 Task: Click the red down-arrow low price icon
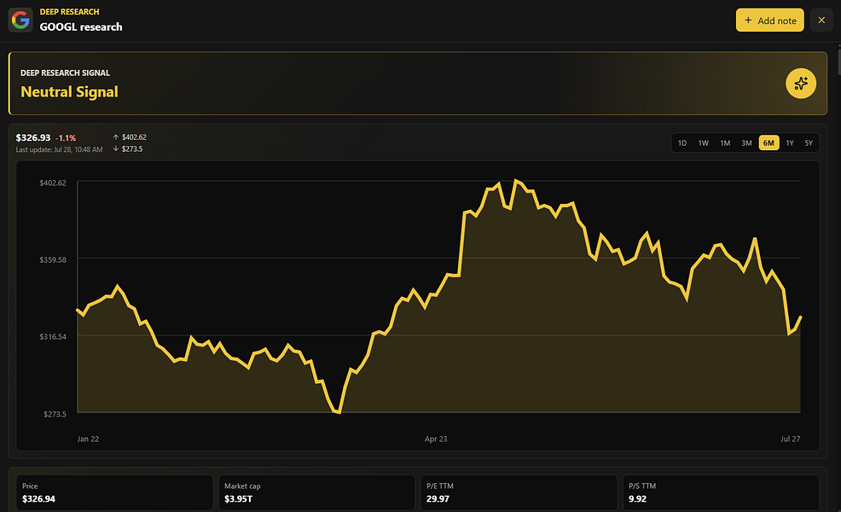115,148
